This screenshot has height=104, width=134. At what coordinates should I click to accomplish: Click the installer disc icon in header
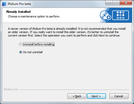(x=104, y=15)
